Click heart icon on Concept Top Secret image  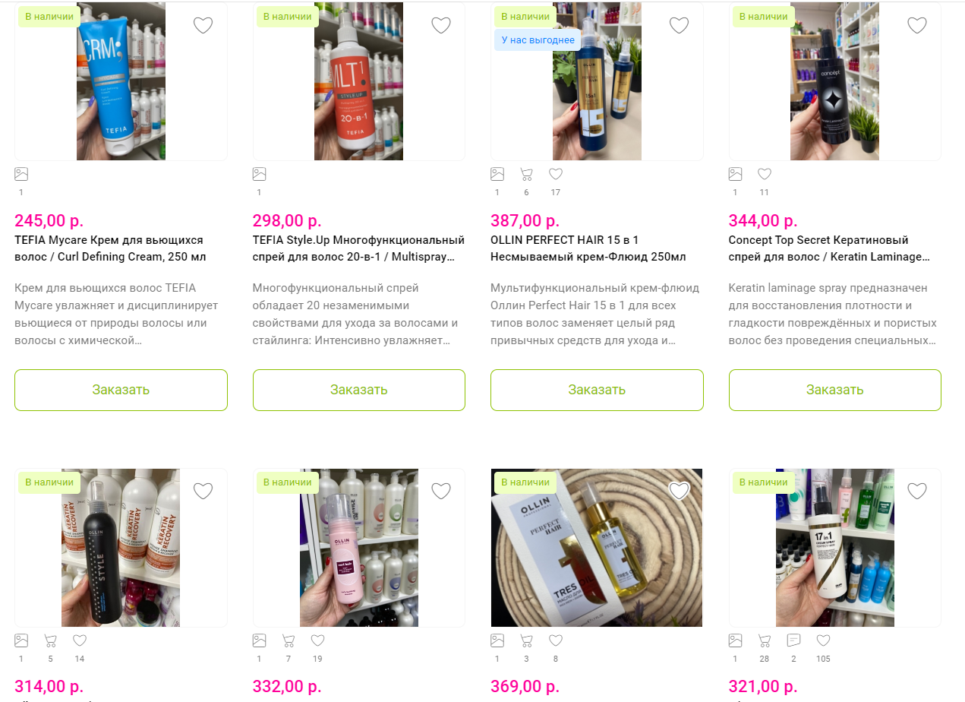tap(917, 25)
